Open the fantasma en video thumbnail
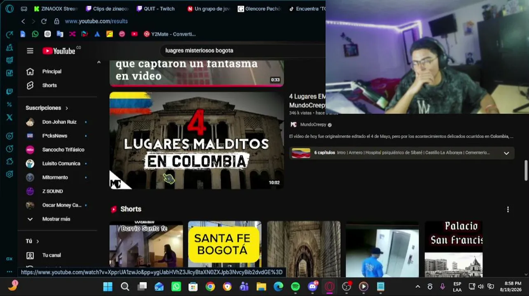This screenshot has width=529, height=296. (x=197, y=73)
